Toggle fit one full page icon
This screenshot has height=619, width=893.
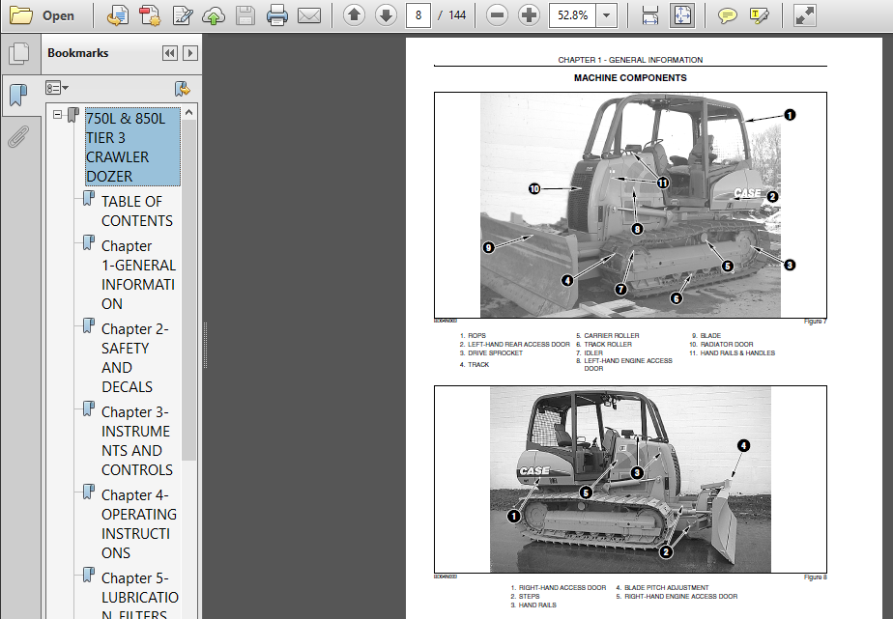(x=682, y=15)
